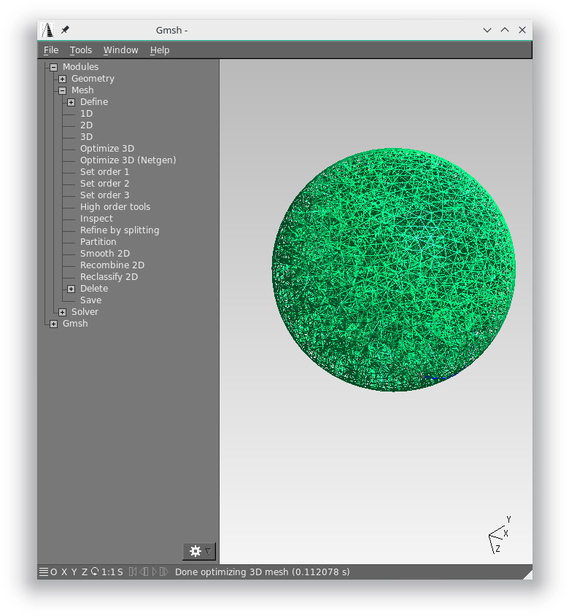569x616 pixels.
Task: Choose Refine by splitting
Action: [x=120, y=230]
